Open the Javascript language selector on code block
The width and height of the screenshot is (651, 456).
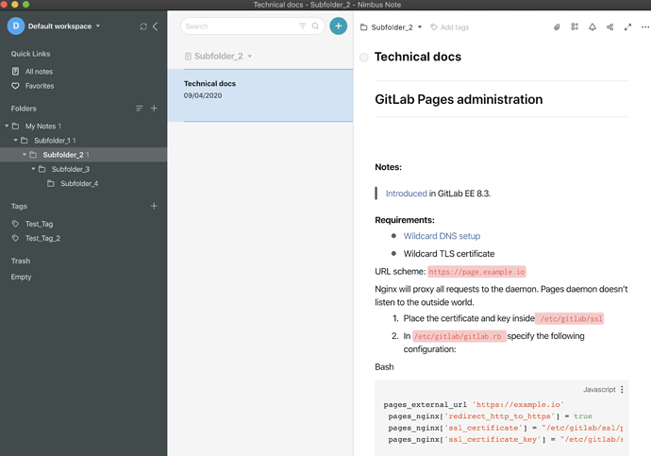599,390
